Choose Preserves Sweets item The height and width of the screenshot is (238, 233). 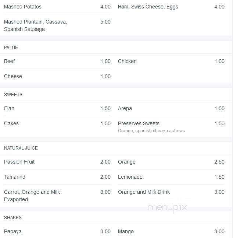pos(139,123)
